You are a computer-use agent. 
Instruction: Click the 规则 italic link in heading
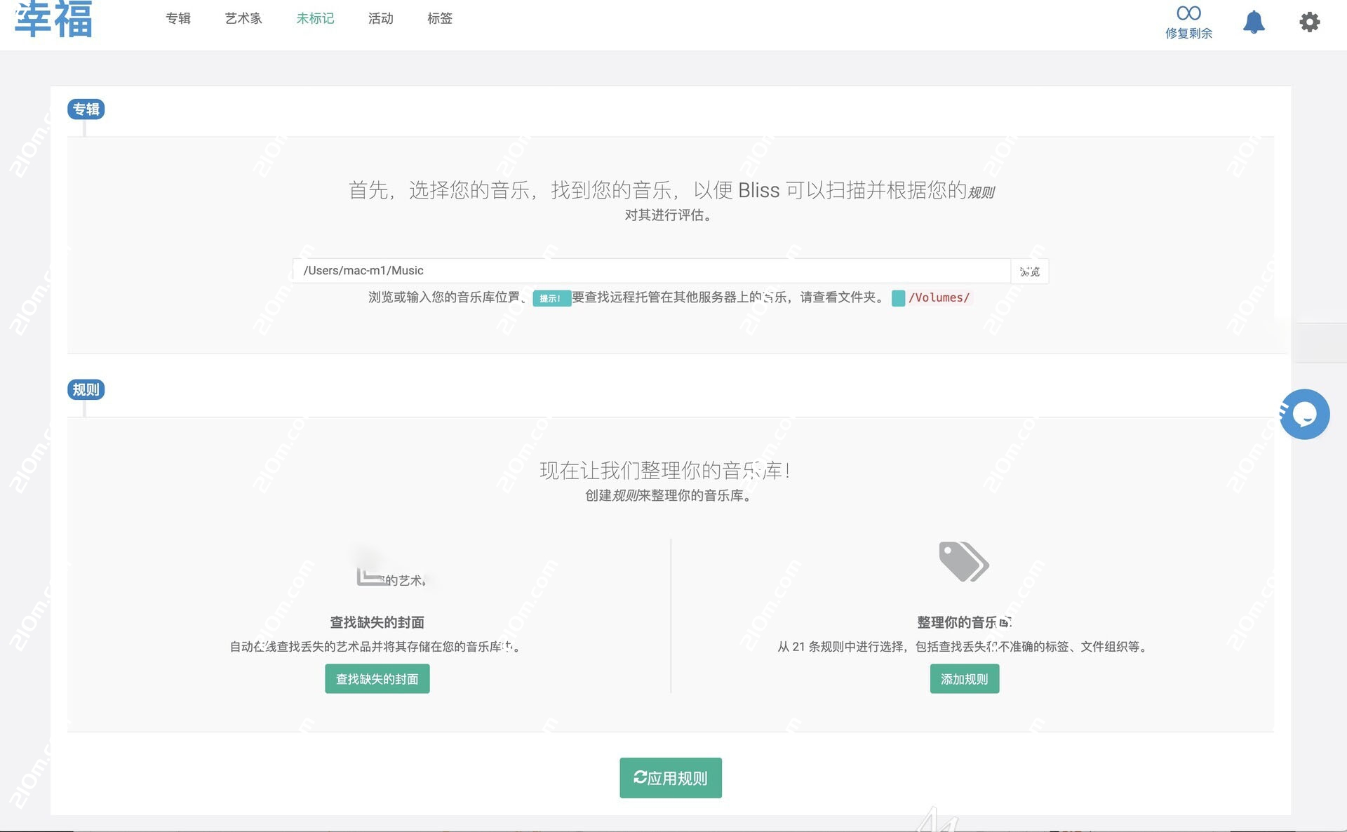pyautogui.click(x=981, y=192)
